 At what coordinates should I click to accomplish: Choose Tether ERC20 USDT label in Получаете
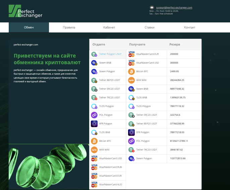147,115
